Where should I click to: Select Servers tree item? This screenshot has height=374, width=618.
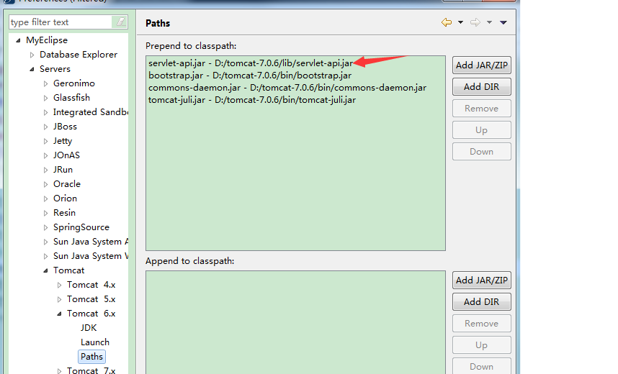(x=55, y=69)
